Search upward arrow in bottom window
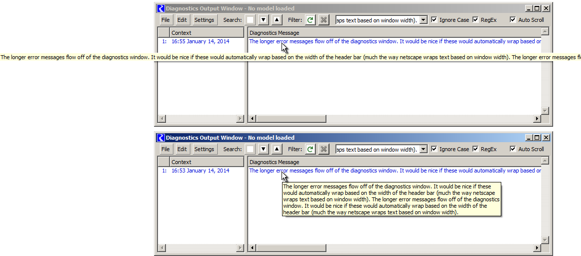 click(x=277, y=149)
